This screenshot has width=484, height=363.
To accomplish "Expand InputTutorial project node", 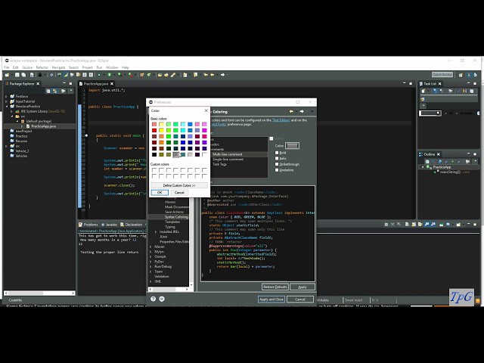I will 7,101.
